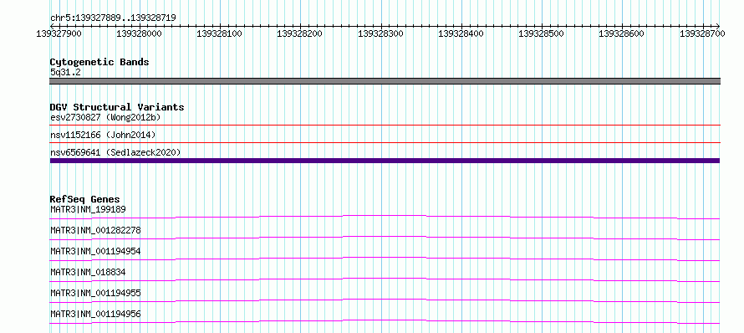
Task: Click the magenta line of MATR3|NM_001282278
Action: (x=385, y=238)
